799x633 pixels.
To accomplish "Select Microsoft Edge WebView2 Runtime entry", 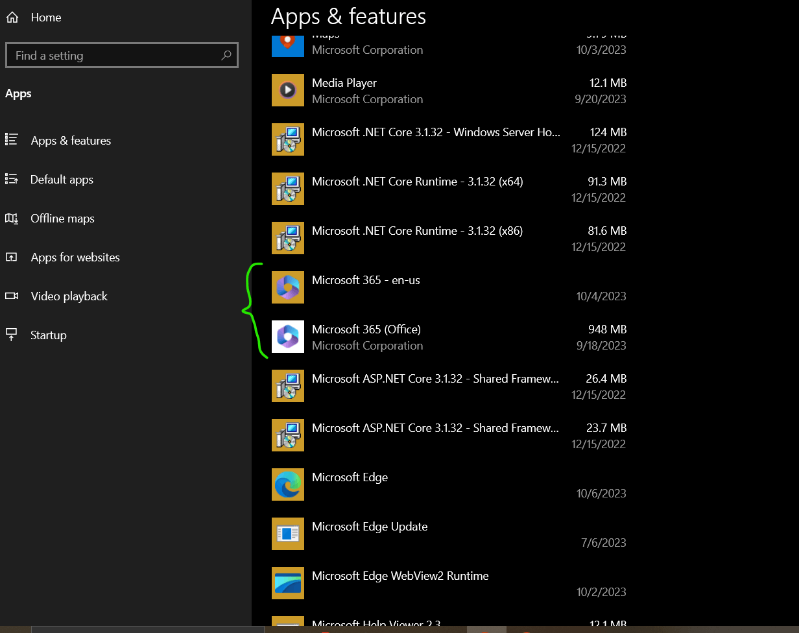I will pyautogui.click(x=400, y=576).
